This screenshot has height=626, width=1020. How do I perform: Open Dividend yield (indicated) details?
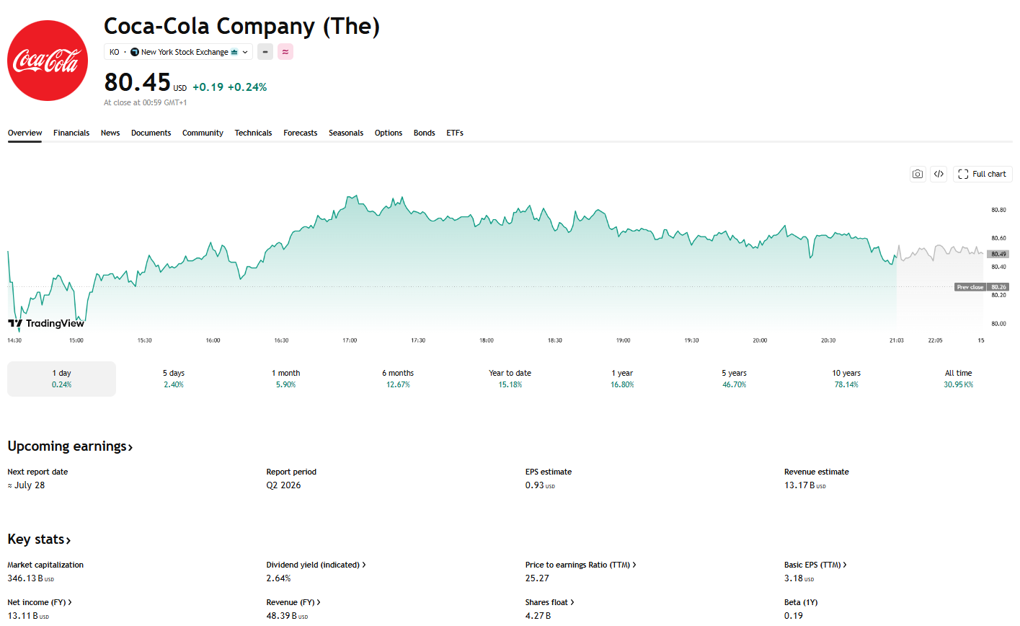[x=316, y=565]
